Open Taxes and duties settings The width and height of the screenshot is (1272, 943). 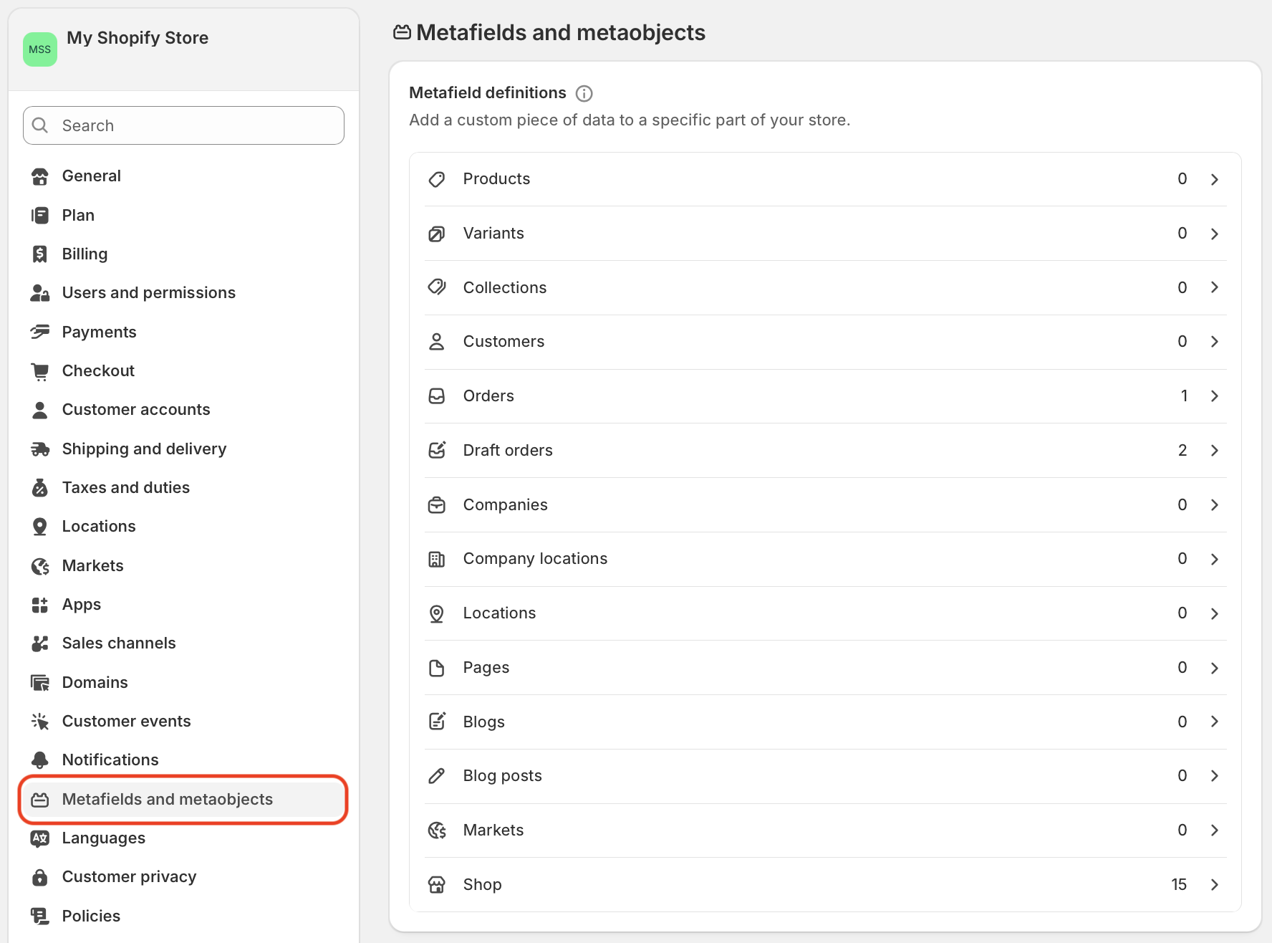pos(125,487)
